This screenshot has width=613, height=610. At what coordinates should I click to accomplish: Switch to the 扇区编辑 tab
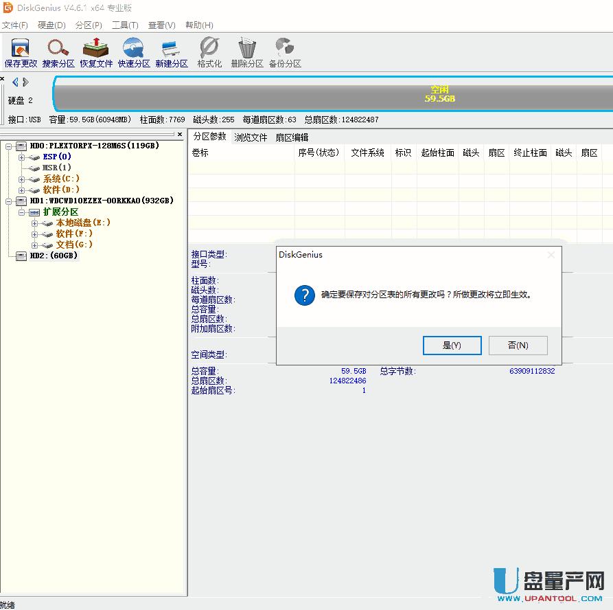click(292, 137)
